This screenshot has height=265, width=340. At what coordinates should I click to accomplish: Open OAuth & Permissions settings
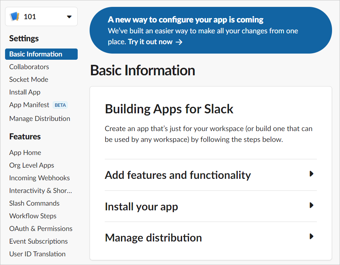(x=41, y=228)
